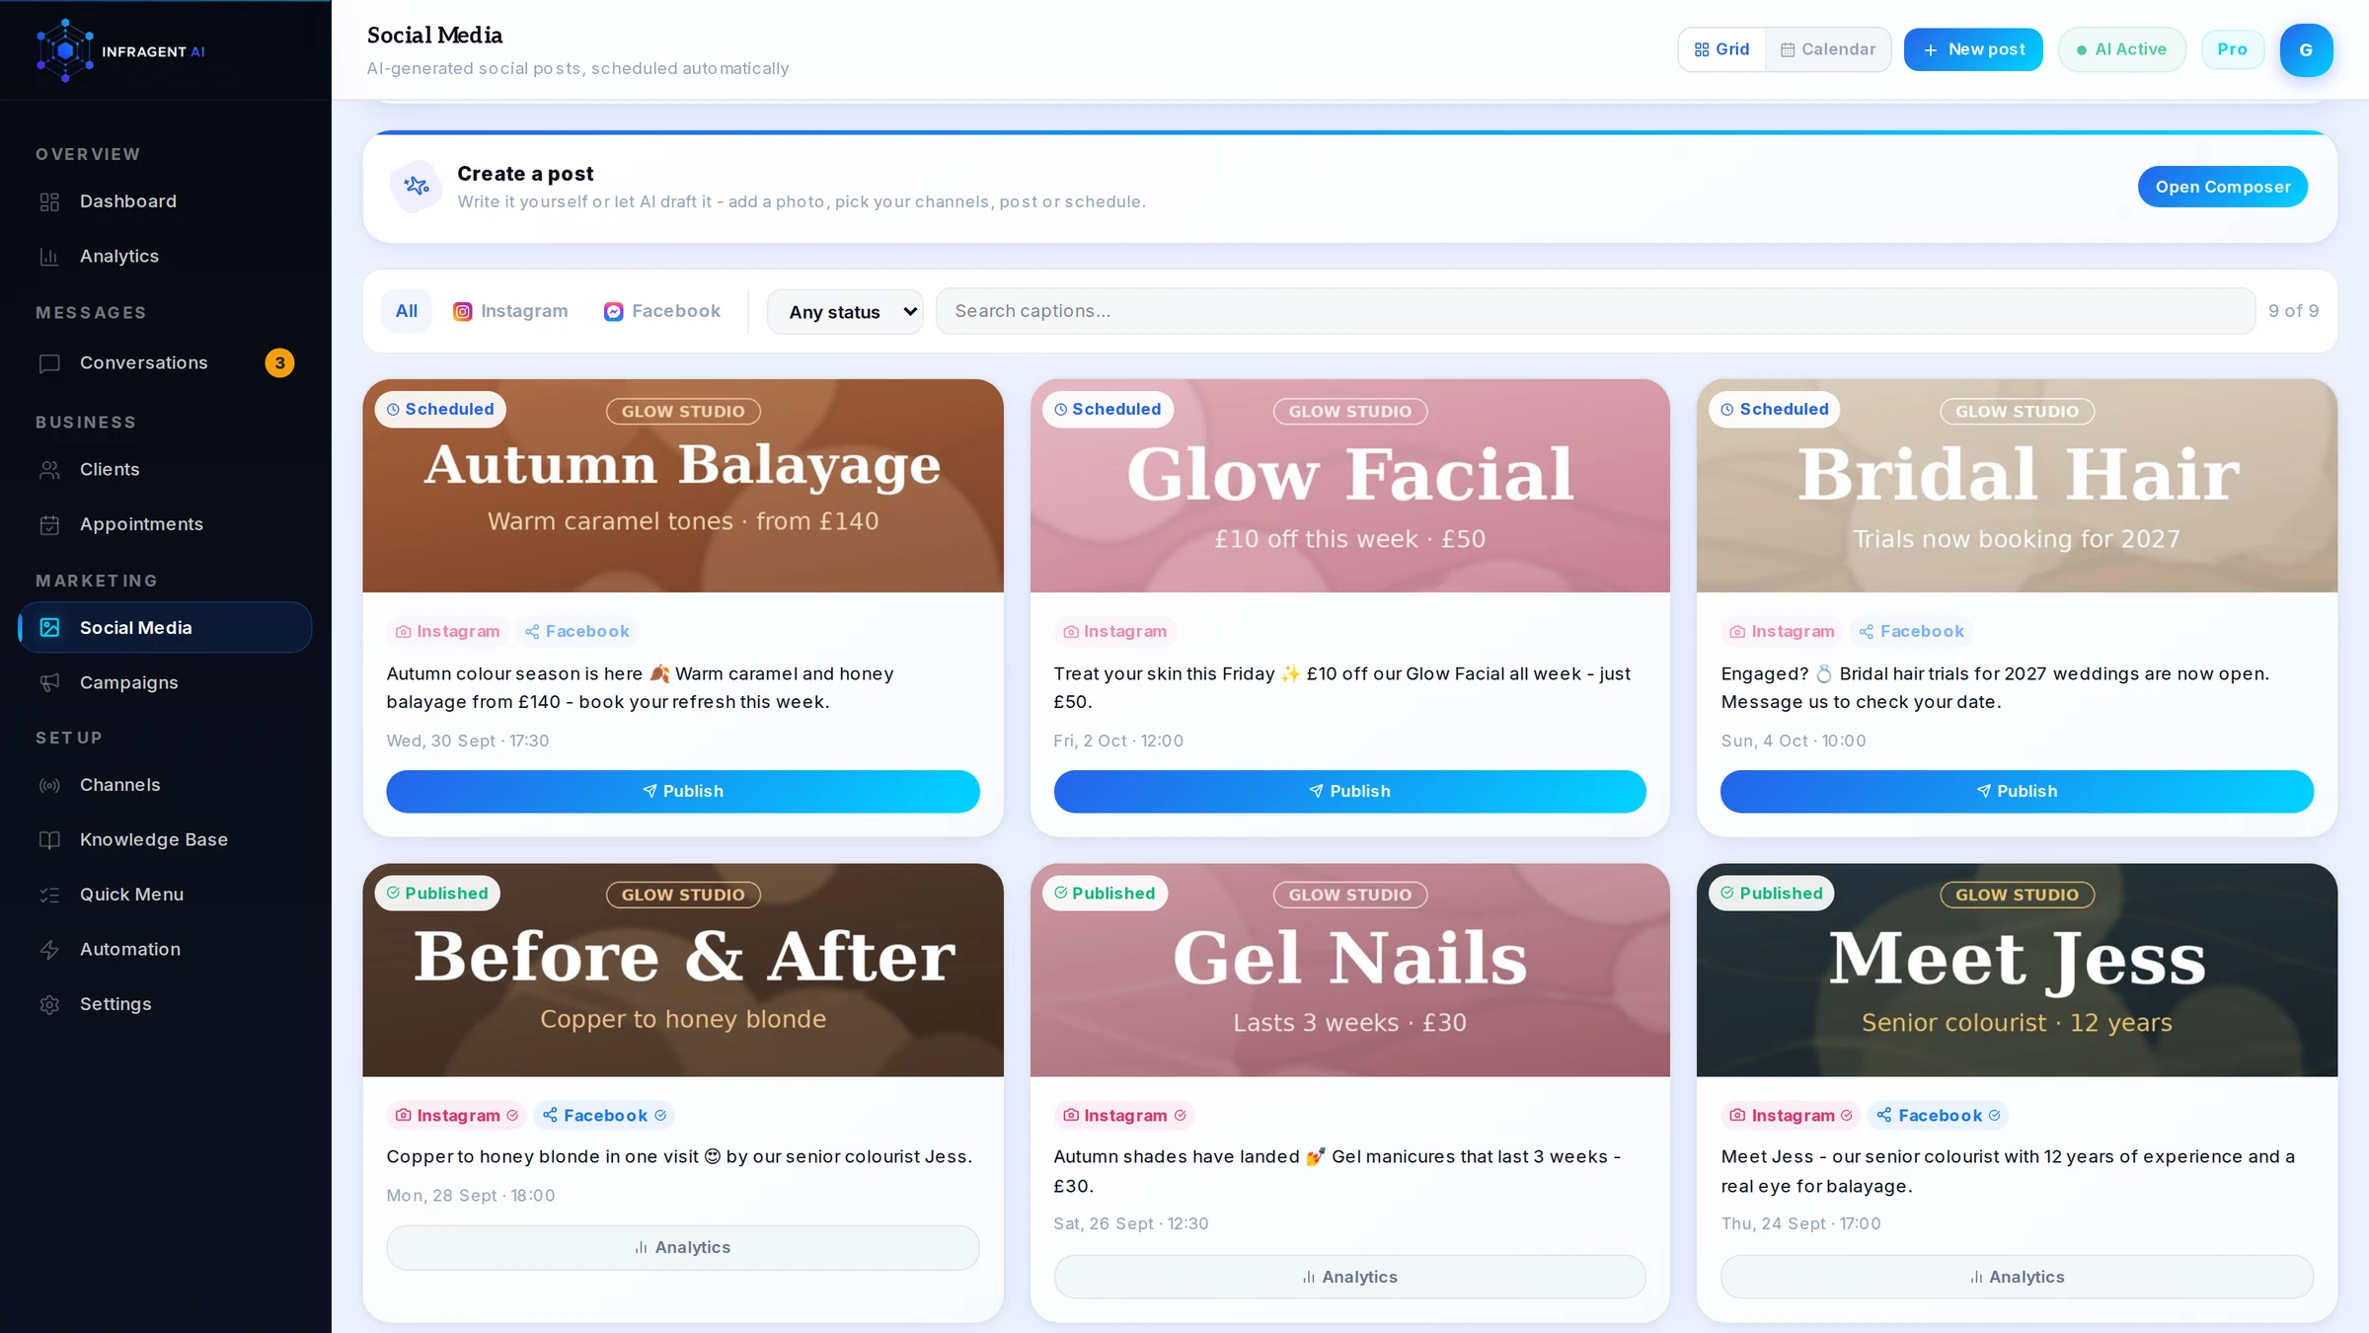Open Analytics for the Before & After post

(x=683, y=1248)
